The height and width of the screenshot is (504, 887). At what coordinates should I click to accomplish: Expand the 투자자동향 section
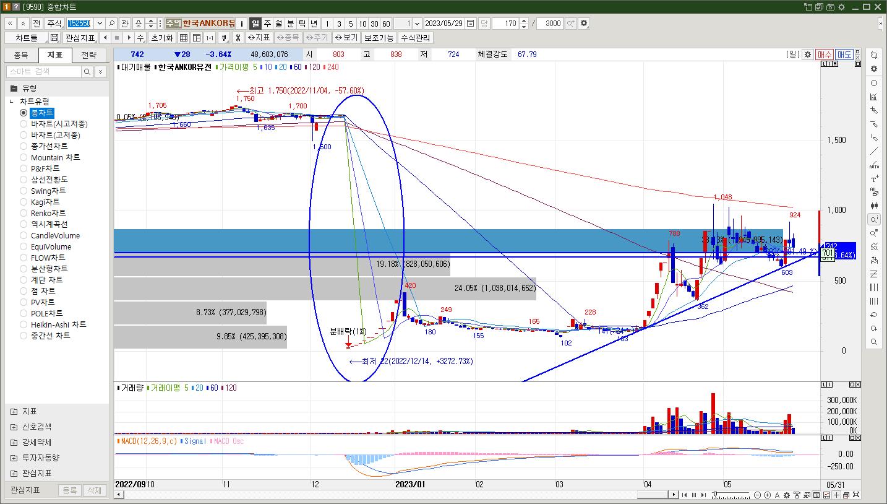click(x=14, y=458)
